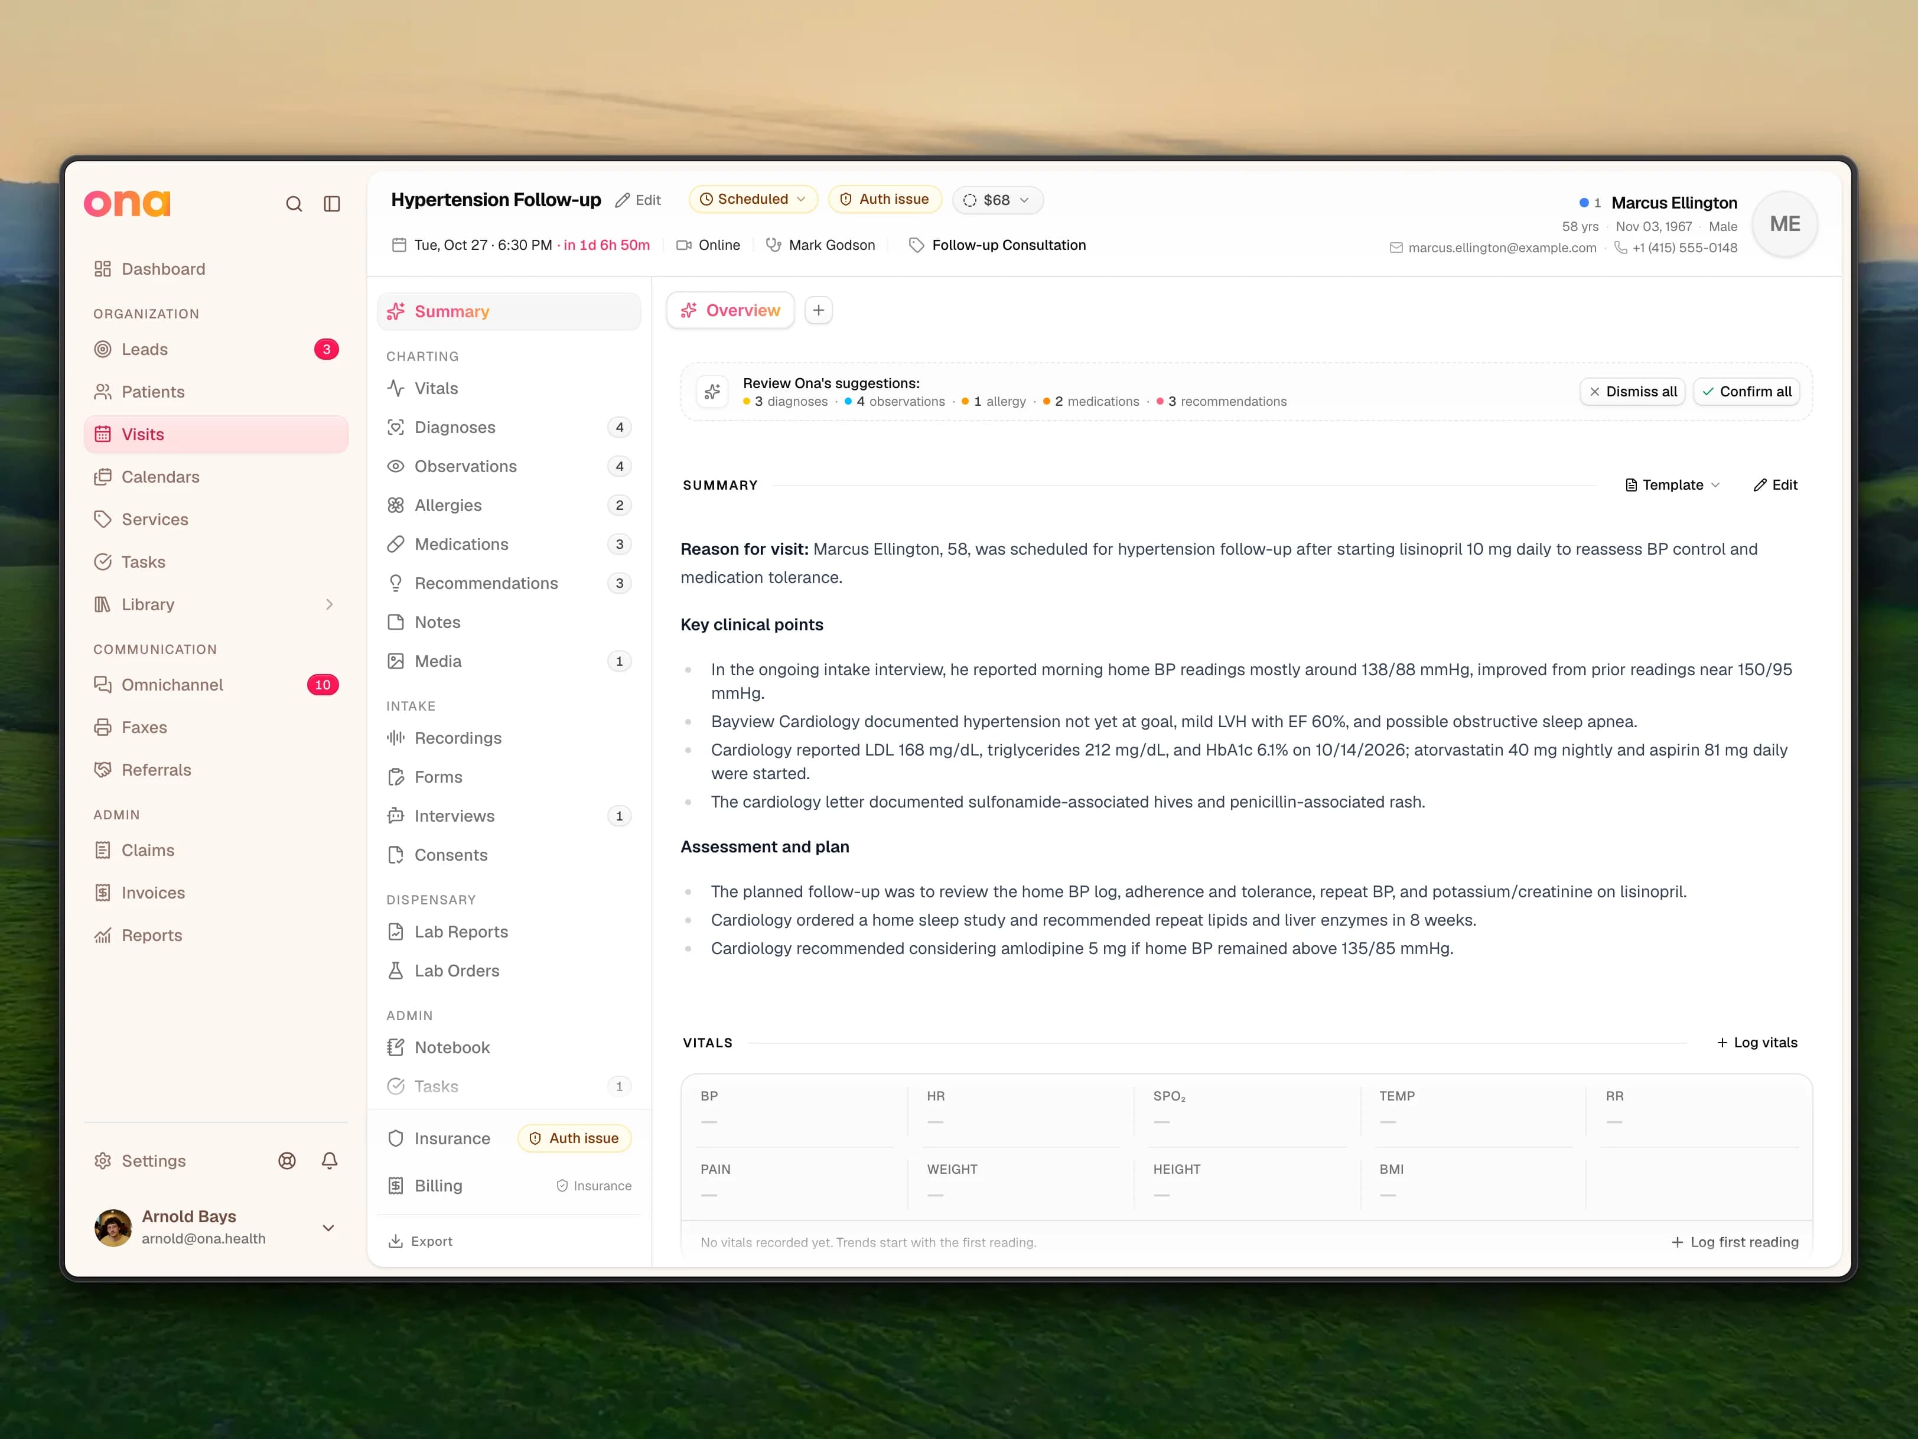Click Confirm all suggestions
Viewport: 1918px width, 1439px height.
pos(1746,392)
